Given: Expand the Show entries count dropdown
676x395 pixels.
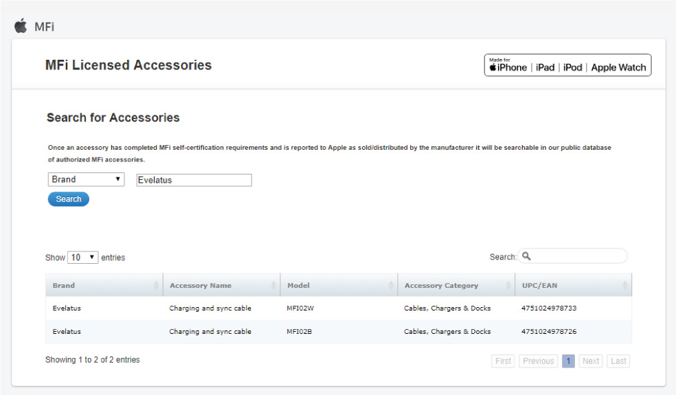Looking at the screenshot, I should [x=82, y=258].
